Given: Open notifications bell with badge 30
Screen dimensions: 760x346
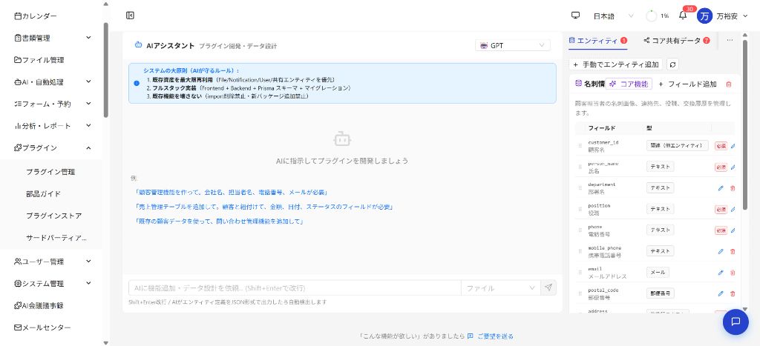Looking at the screenshot, I should click(683, 16).
